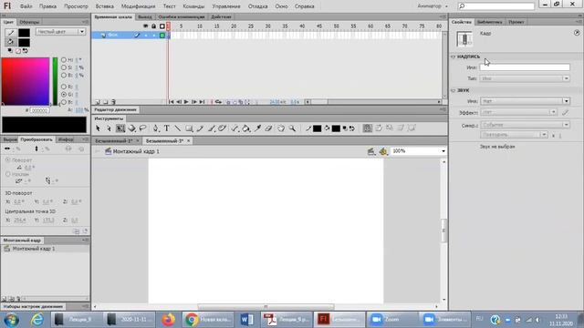The width and height of the screenshot is (584, 328).
Task: Open the sound Имя dropdown
Action: pos(525,101)
